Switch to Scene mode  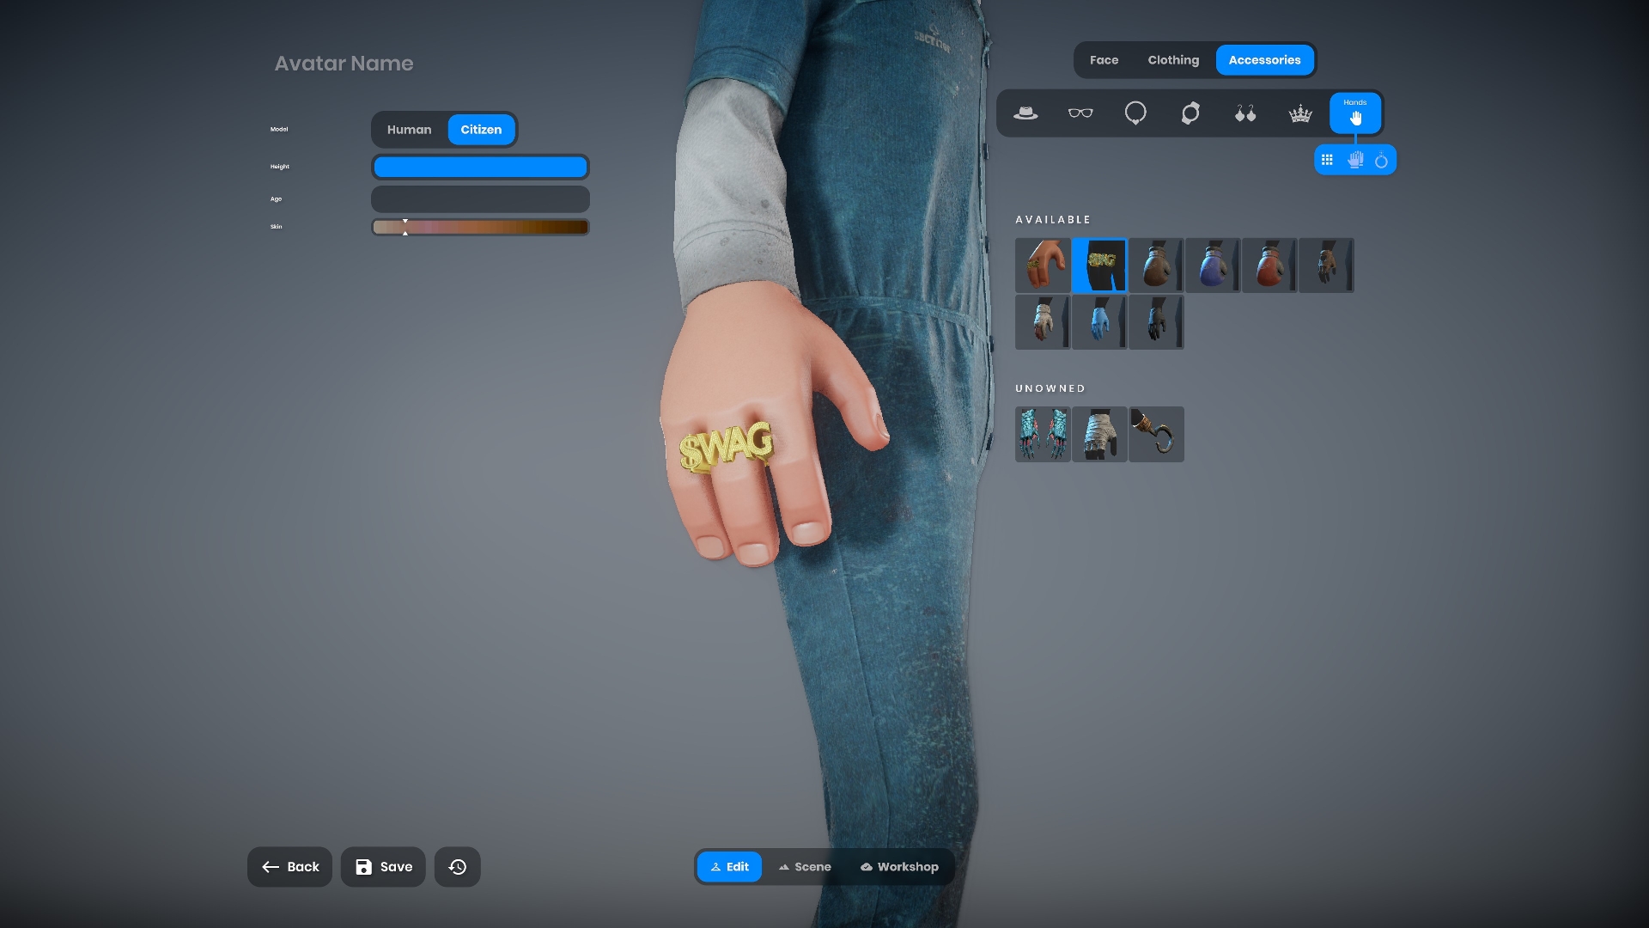805,867
